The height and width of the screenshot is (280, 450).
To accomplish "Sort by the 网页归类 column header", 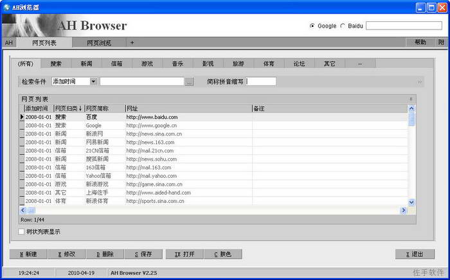I will (x=69, y=109).
